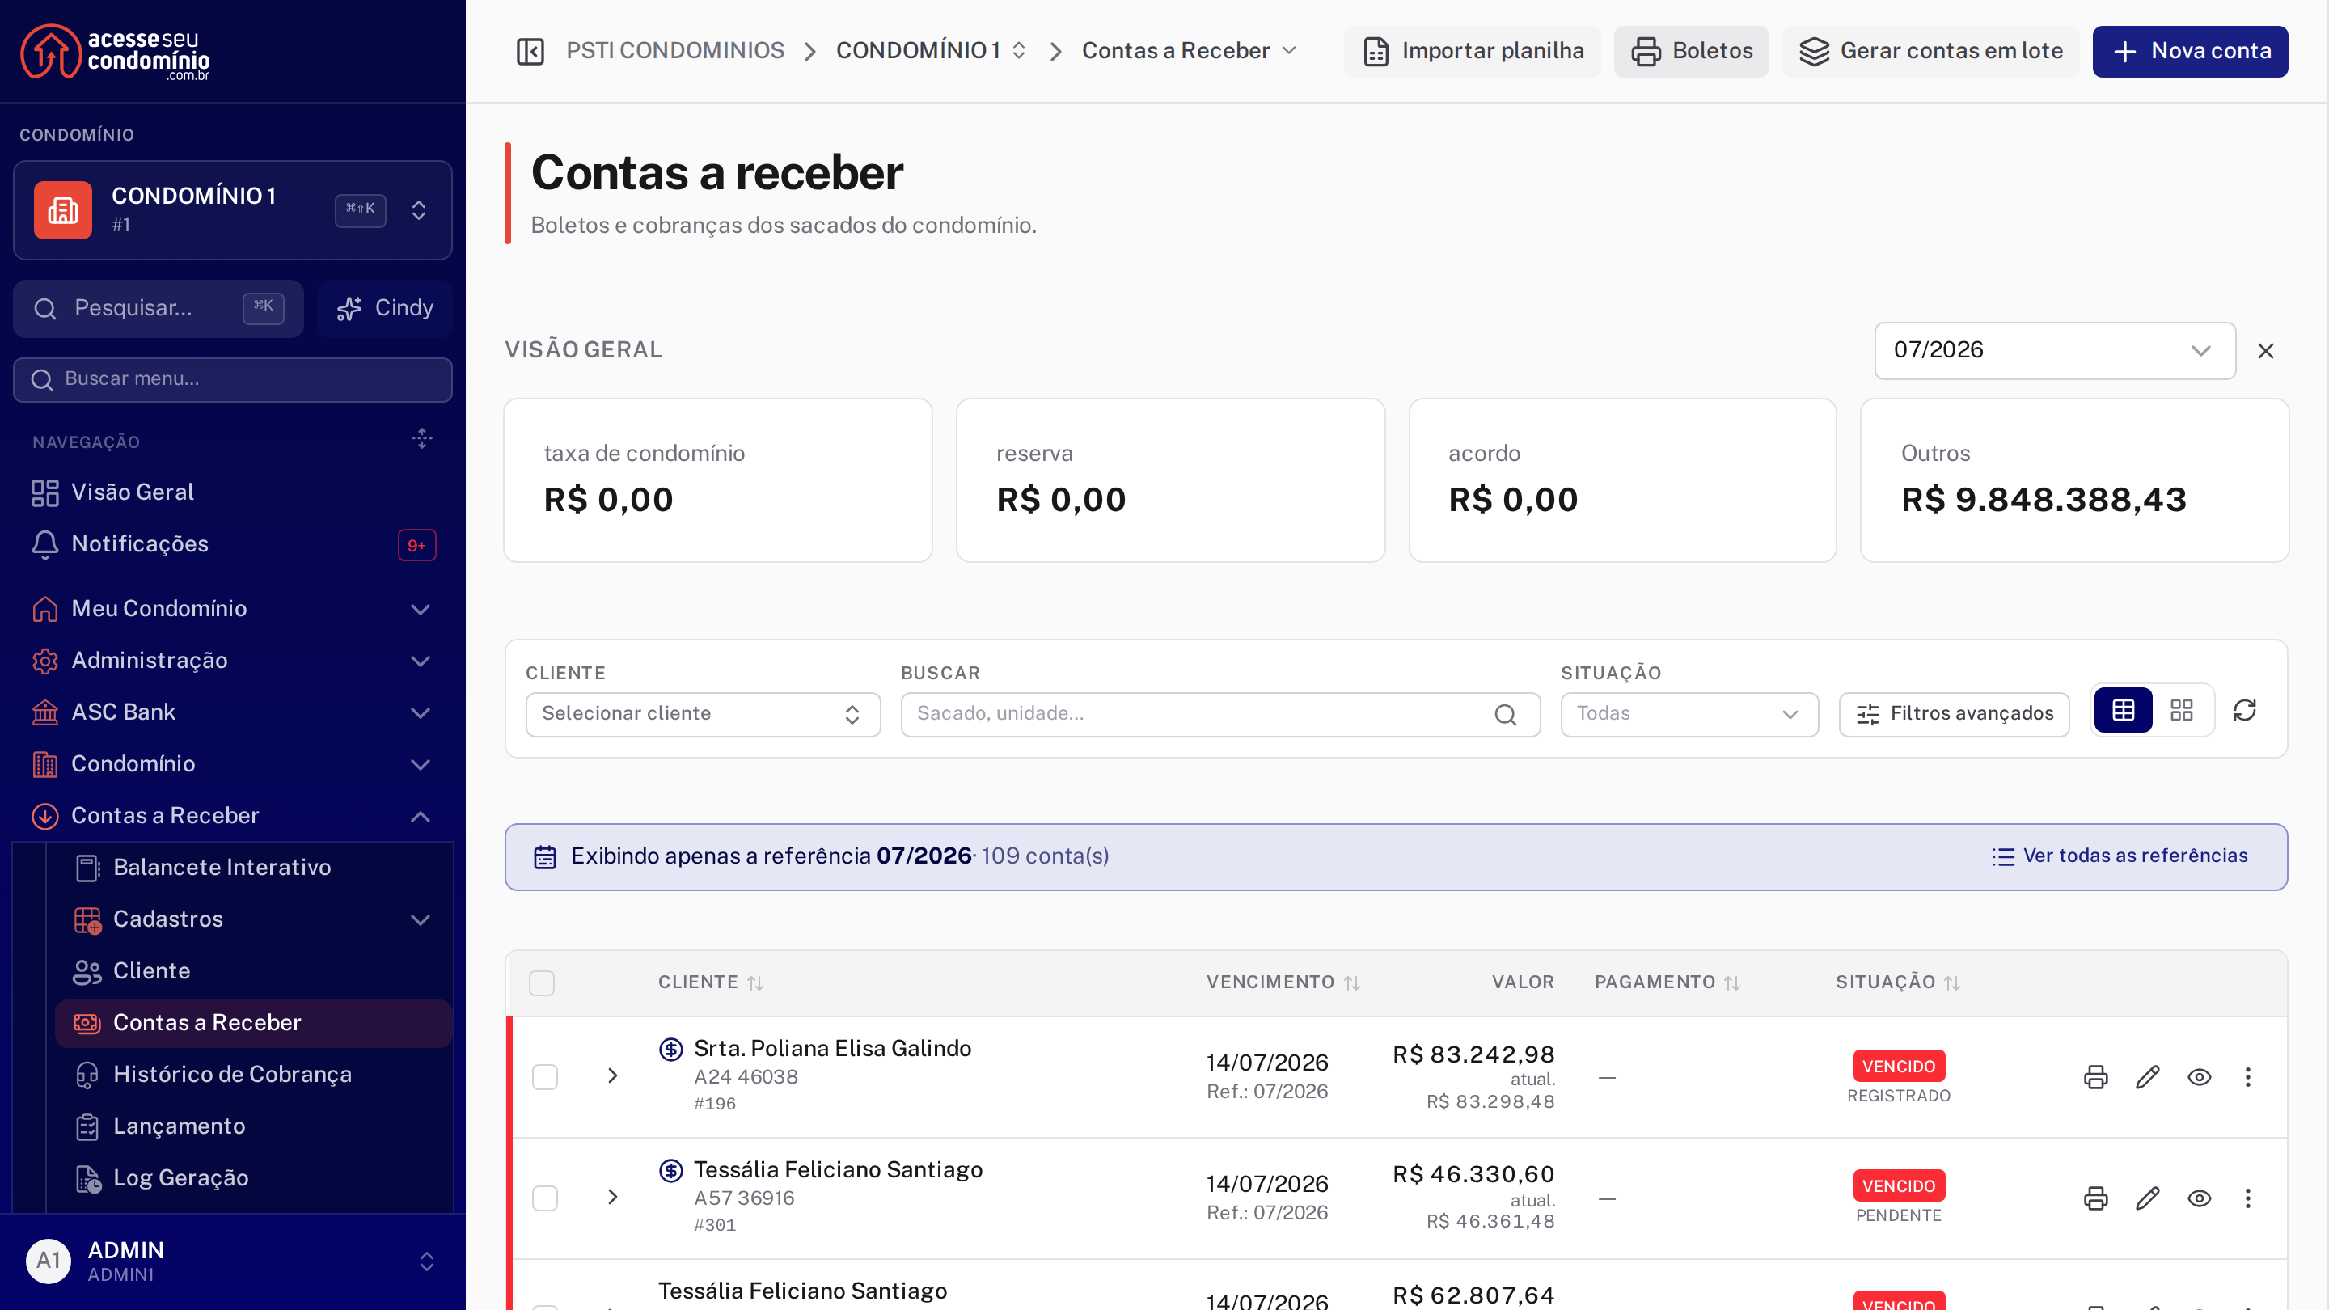Expand Administração menu
The image size is (2329, 1310).
232,660
